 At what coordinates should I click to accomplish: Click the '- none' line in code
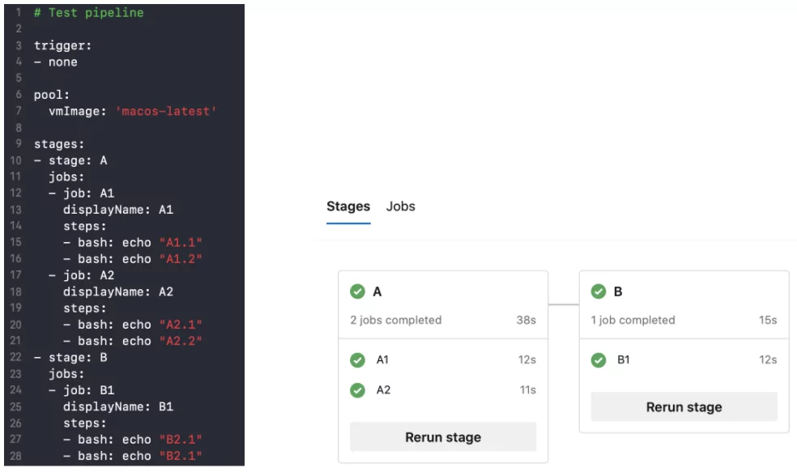(x=56, y=62)
